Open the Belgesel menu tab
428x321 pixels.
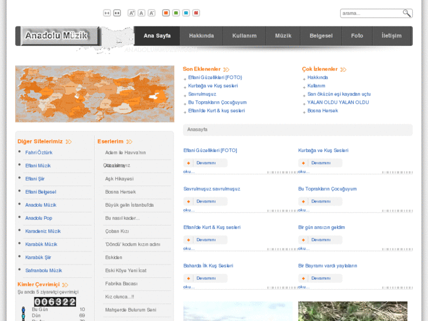pos(321,36)
